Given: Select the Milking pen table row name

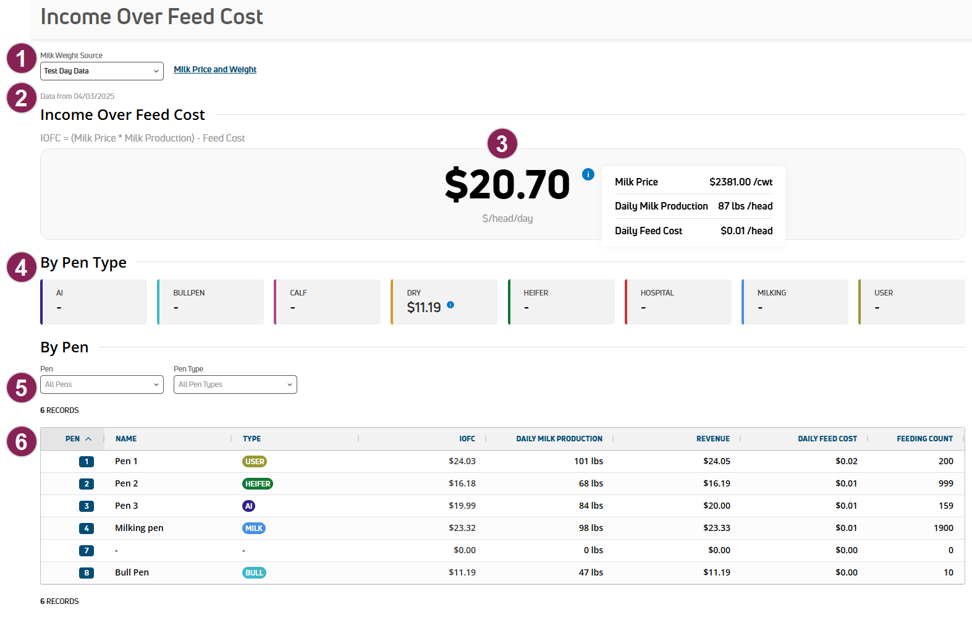Looking at the screenshot, I should tap(139, 529).
